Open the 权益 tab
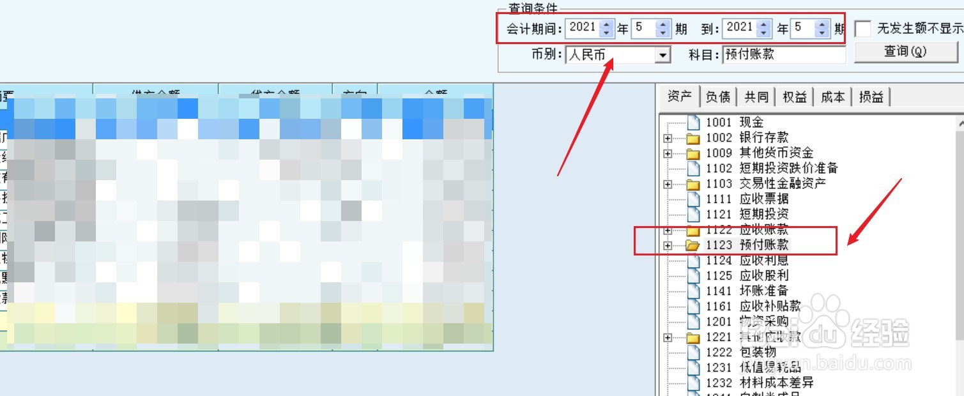The height and width of the screenshot is (396, 964). [795, 97]
